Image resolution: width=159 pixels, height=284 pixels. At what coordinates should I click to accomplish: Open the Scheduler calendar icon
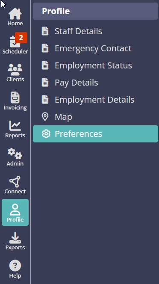tap(15, 42)
